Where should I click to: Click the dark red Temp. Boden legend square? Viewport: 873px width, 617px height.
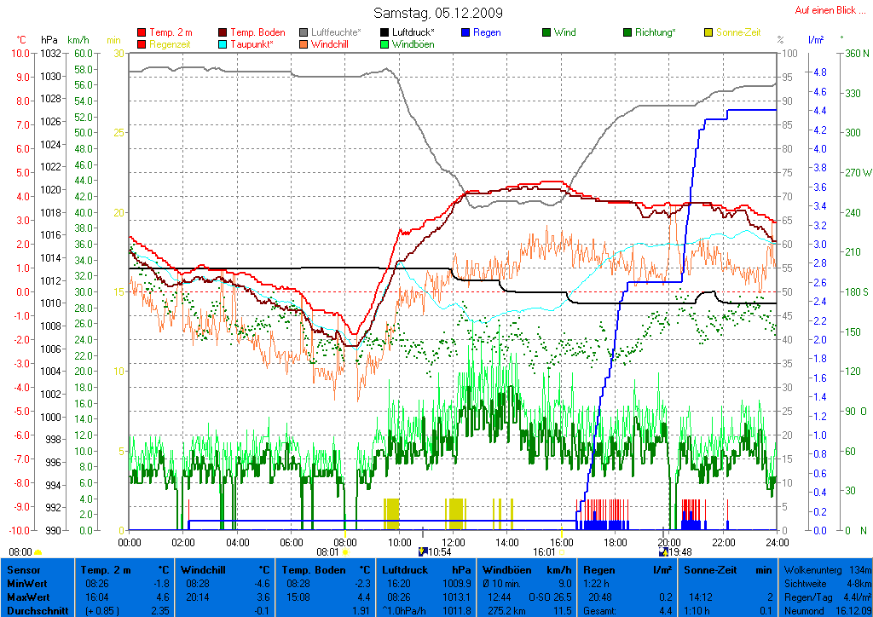224,32
